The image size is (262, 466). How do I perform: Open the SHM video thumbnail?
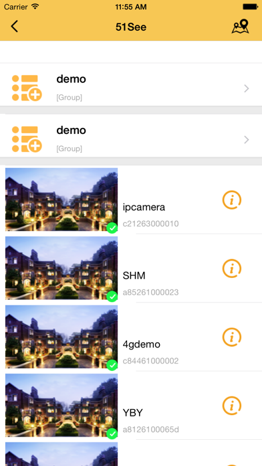61,268
